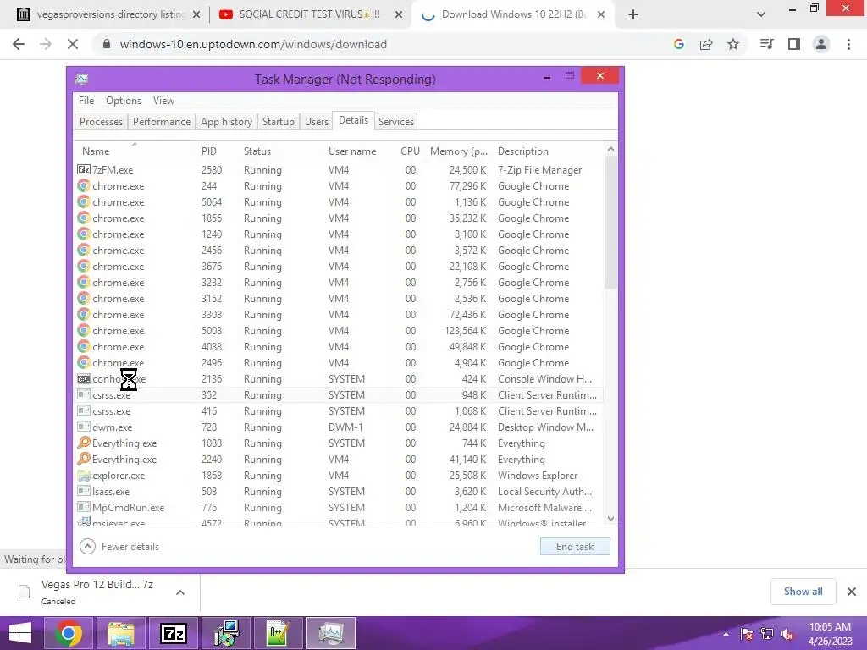This screenshot has width=867, height=650.
Task: Switch to the Processes tab
Action: click(102, 122)
